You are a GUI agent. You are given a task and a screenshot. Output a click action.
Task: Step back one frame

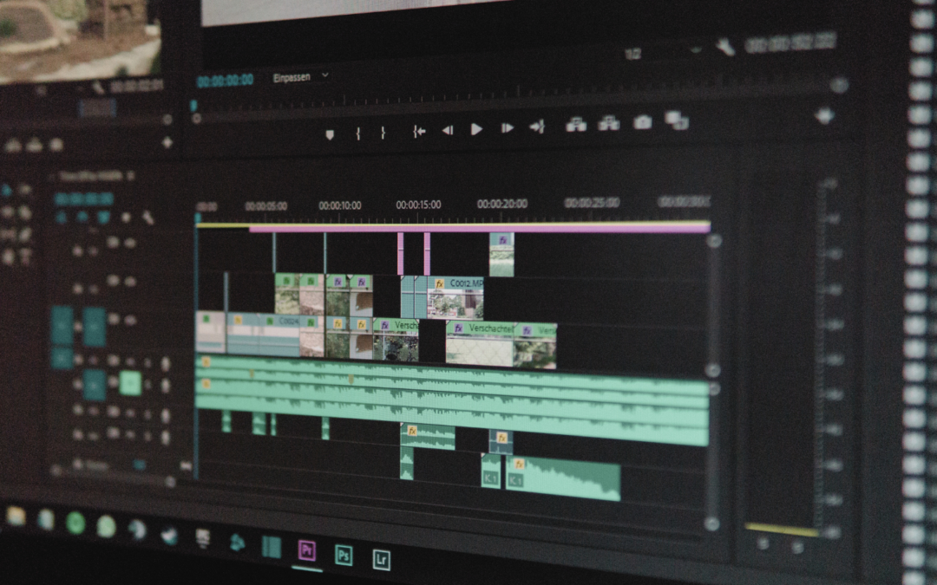point(447,130)
